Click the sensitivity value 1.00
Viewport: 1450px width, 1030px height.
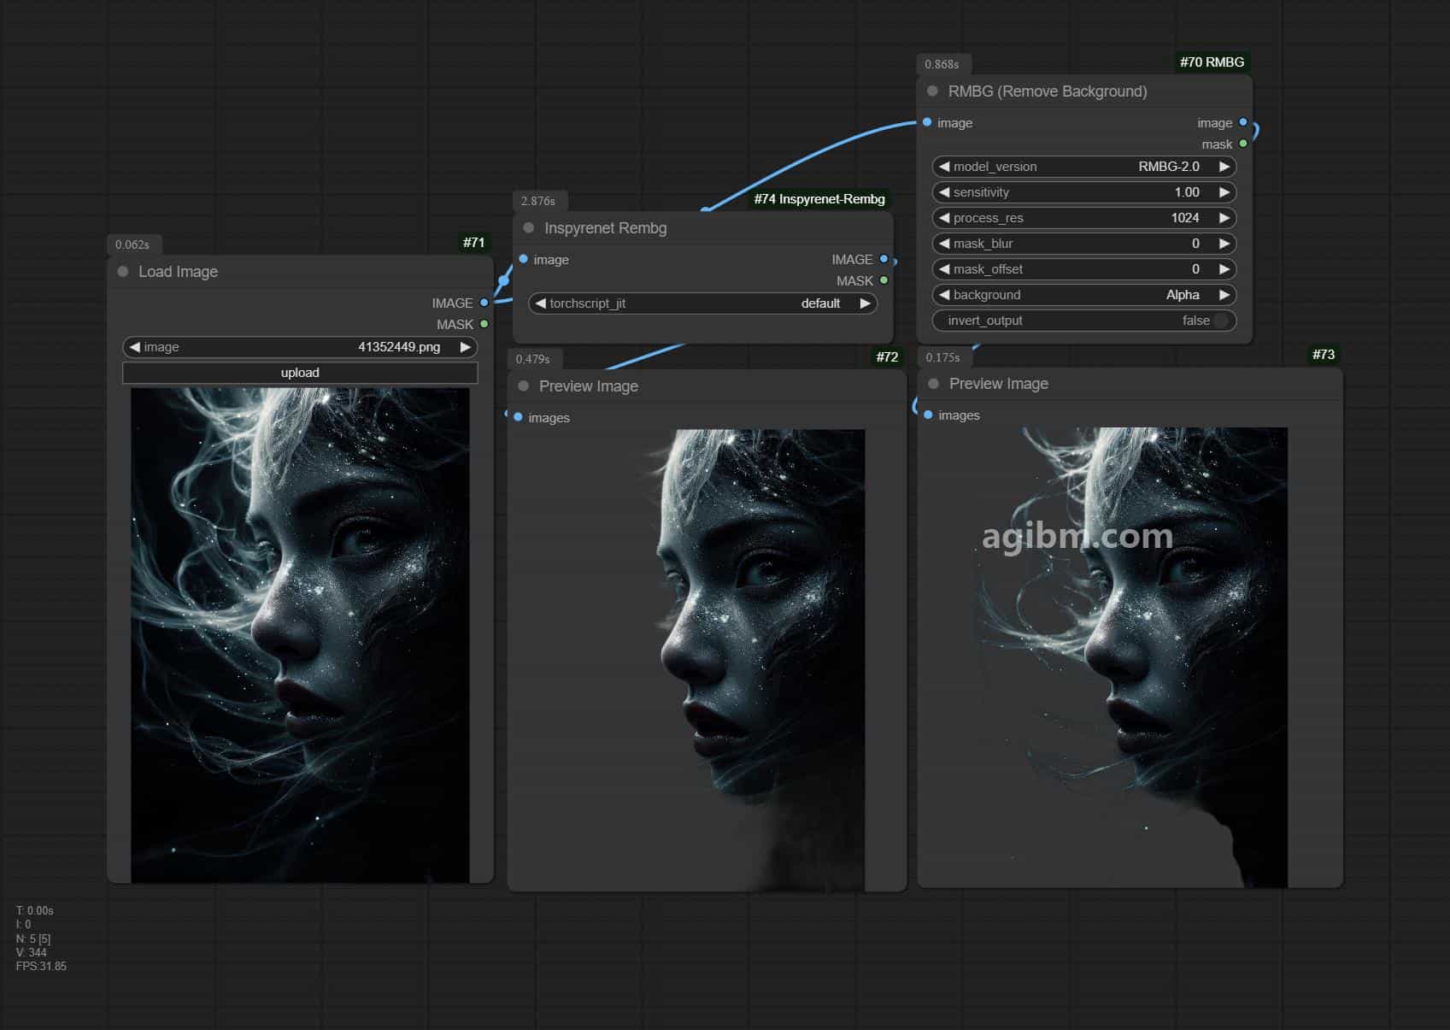1186,192
